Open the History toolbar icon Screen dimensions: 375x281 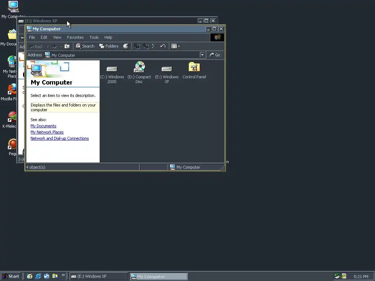[x=126, y=46]
